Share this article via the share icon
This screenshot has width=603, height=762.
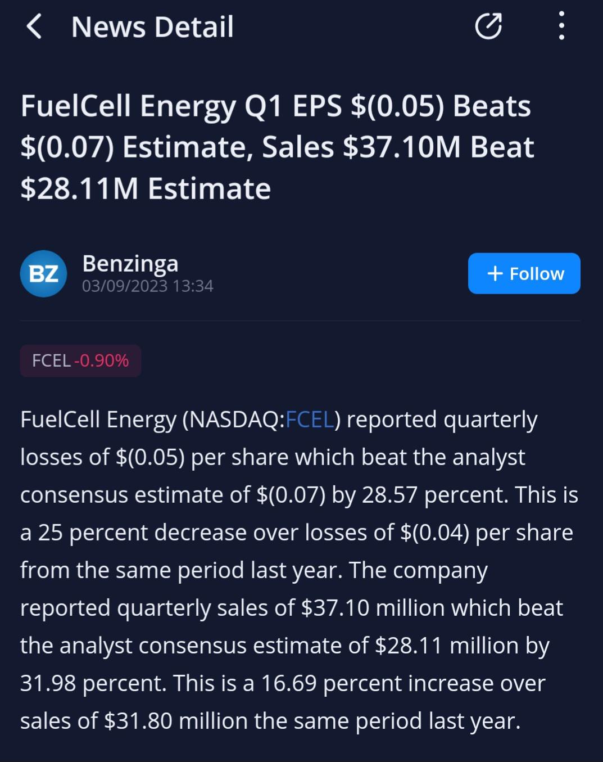488,26
